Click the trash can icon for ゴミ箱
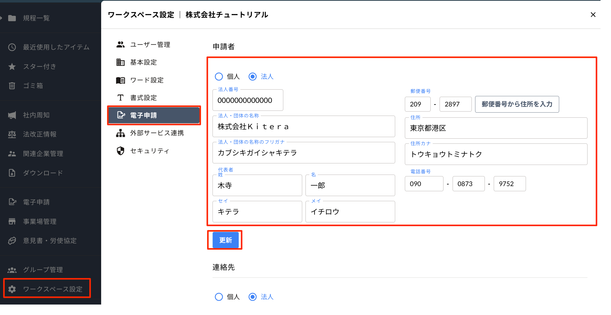The image size is (611, 315). 12,86
